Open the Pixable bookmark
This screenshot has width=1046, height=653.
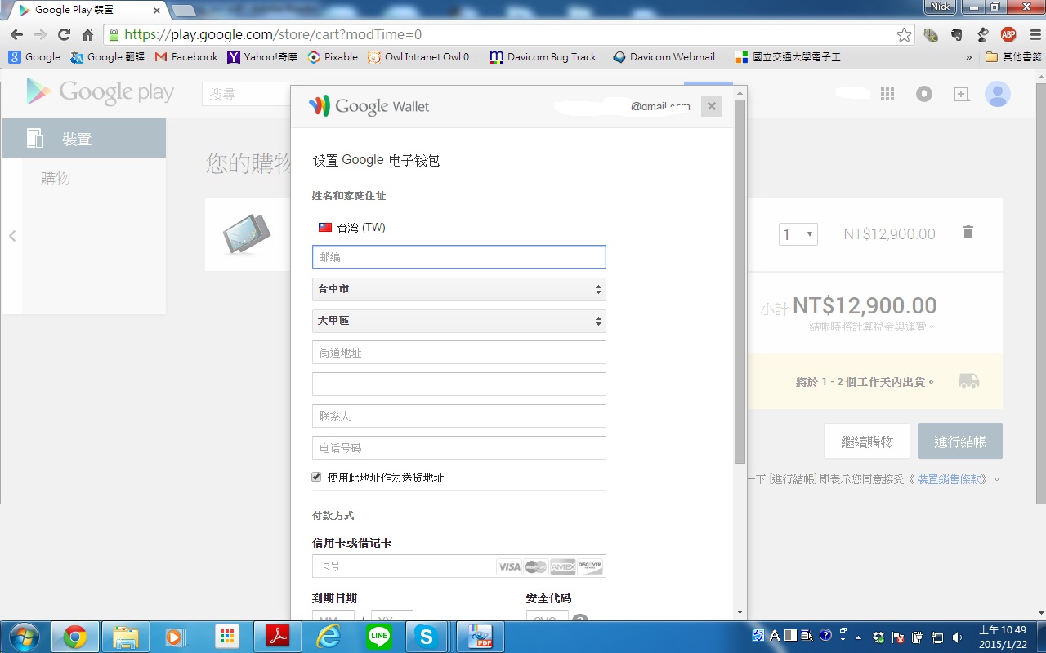point(333,57)
